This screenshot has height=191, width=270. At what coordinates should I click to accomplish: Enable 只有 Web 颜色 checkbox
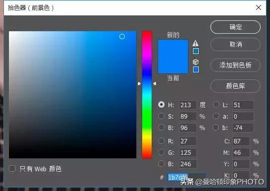(12, 169)
